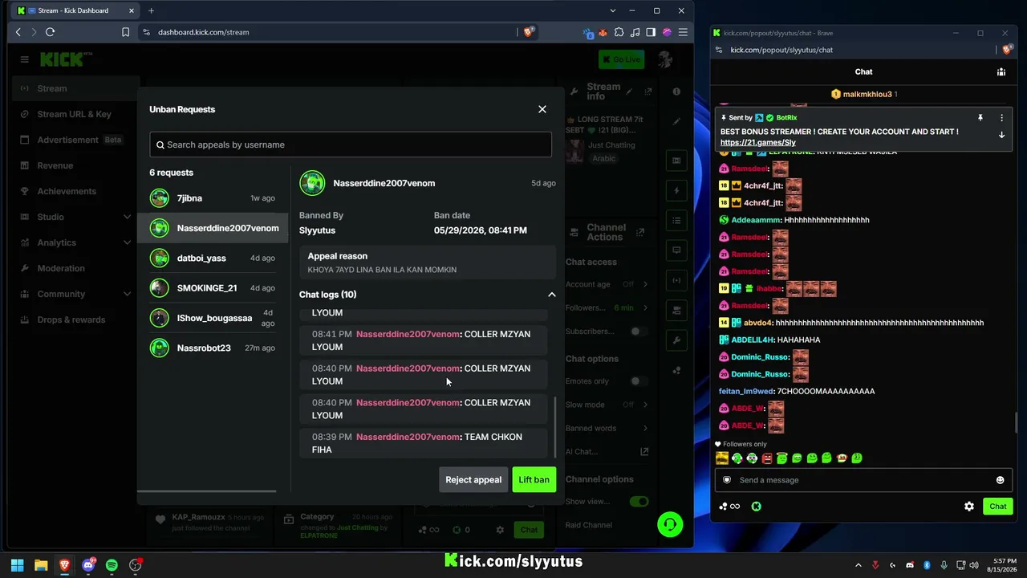
Task: Select the Stream - Kick Dashboard tab
Action: 76,10
